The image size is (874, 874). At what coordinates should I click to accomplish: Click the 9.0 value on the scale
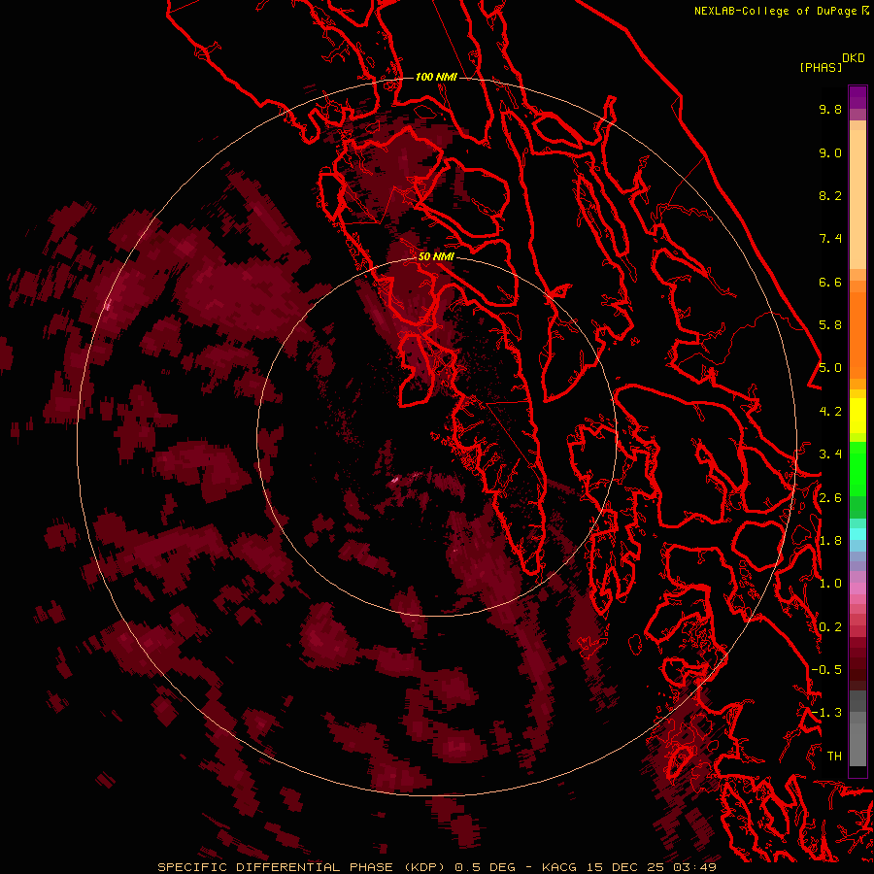pos(830,152)
